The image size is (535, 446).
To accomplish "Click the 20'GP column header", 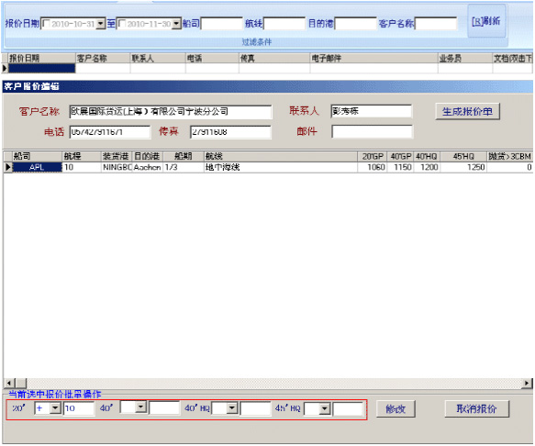I will (x=373, y=156).
